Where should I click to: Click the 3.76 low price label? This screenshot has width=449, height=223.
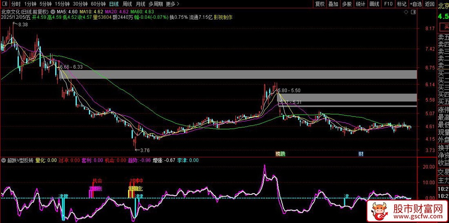(146, 150)
